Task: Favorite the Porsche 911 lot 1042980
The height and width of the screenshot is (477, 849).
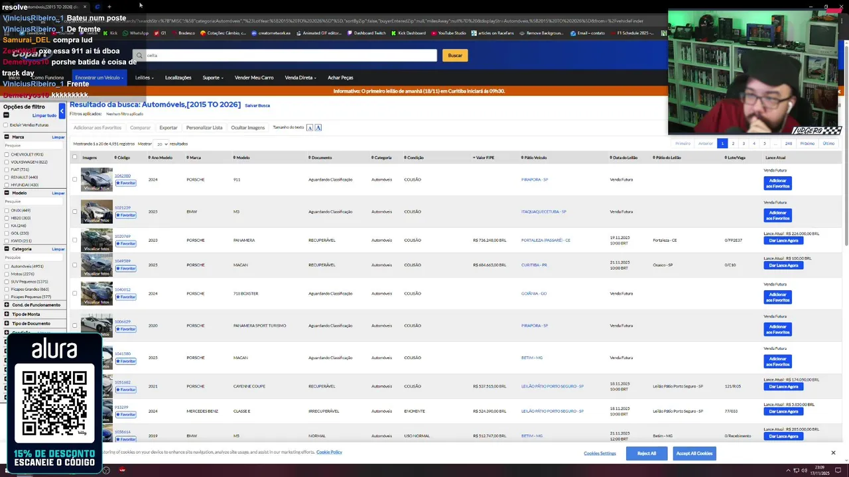Action: [x=126, y=183]
